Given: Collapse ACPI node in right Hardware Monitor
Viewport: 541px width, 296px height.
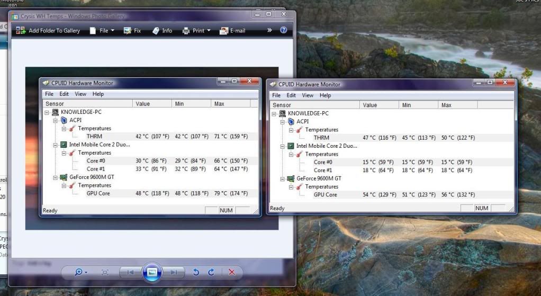Looking at the screenshot, I should (282, 122).
